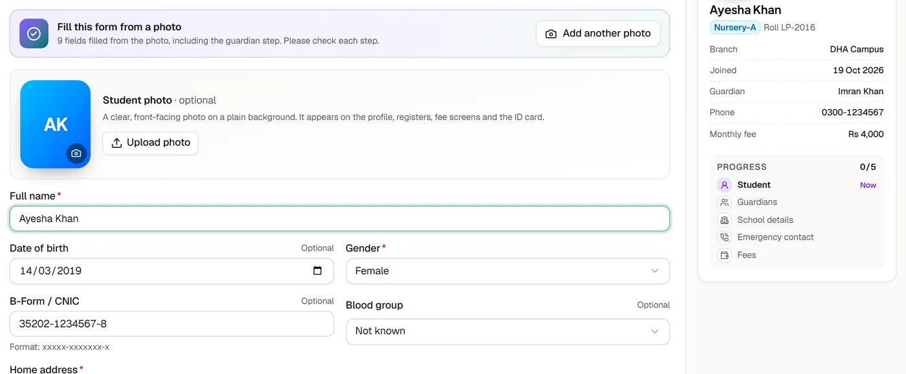Image resolution: width=906 pixels, height=374 pixels.
Task: Click the phone number 0300-1234567
Action: [853, 112]
